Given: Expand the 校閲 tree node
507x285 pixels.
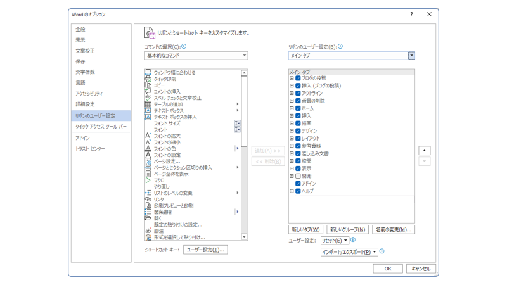Looking at the screenshot, I should point(292,161).
